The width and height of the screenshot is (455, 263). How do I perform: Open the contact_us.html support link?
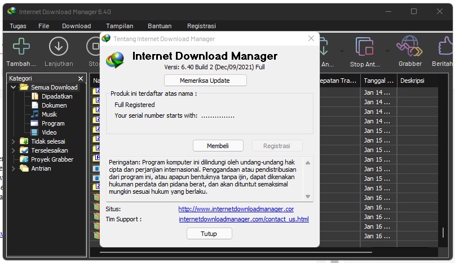coord(244,219)
